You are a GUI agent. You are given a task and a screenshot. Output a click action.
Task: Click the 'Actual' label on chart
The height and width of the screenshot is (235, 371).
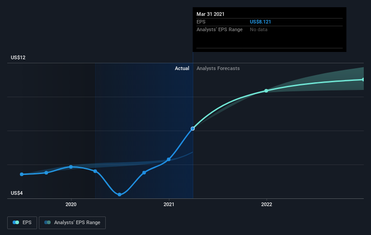pos(182,68)
